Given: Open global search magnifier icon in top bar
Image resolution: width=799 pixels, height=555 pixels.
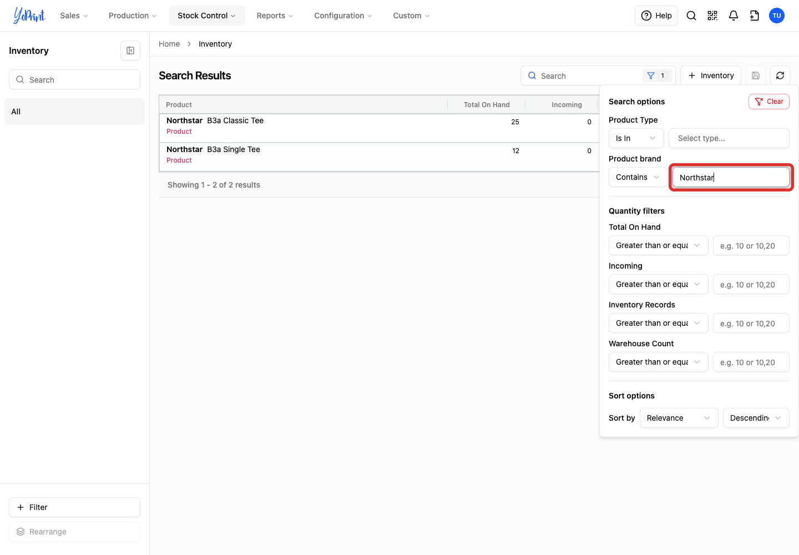Looking at the screenshot, I should point(691,16).
